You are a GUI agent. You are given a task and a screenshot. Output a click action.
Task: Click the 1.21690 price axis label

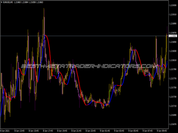[x=173, y=115]
